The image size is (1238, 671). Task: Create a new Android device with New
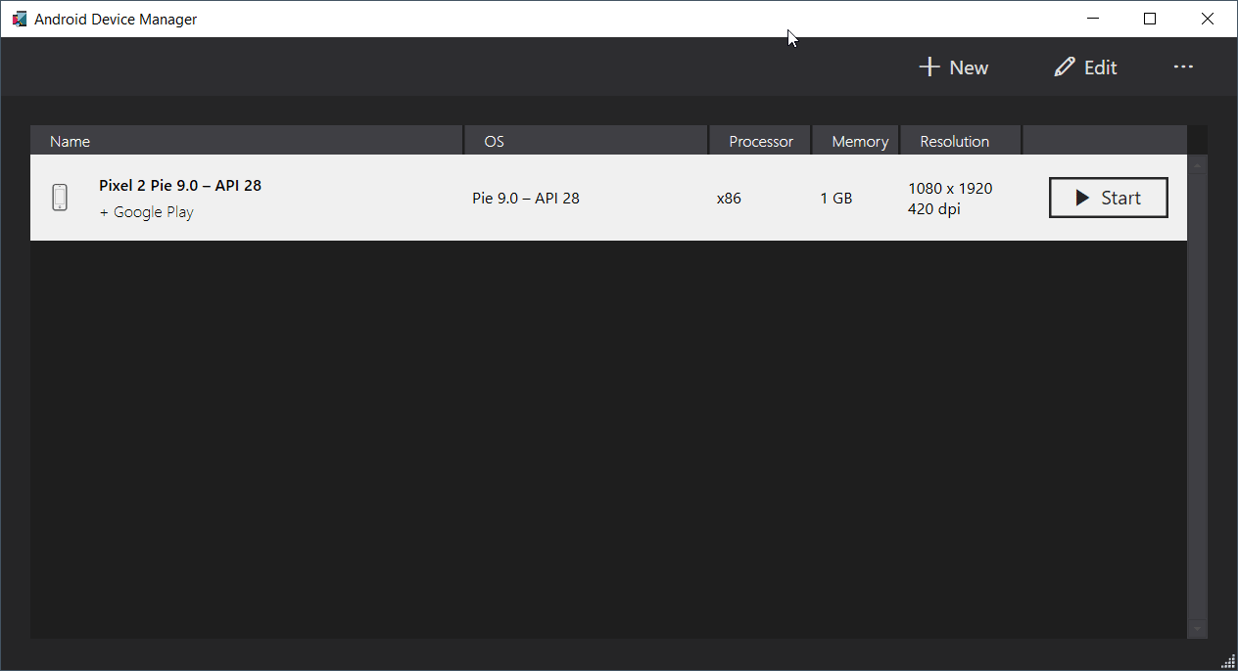[x=953, y=67]
